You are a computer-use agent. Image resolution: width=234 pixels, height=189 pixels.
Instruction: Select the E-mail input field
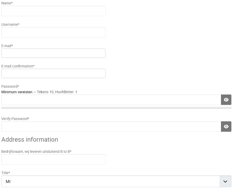point(53,53)
